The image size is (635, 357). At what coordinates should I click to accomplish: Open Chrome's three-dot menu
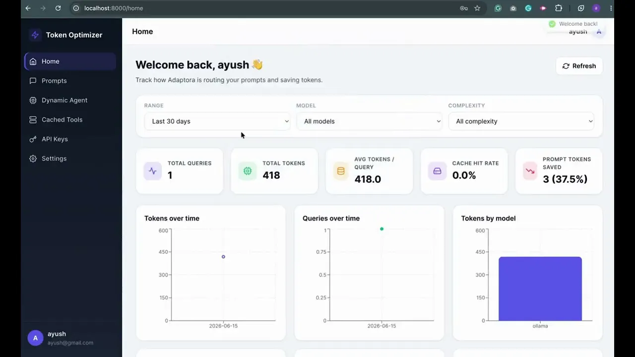611,8
